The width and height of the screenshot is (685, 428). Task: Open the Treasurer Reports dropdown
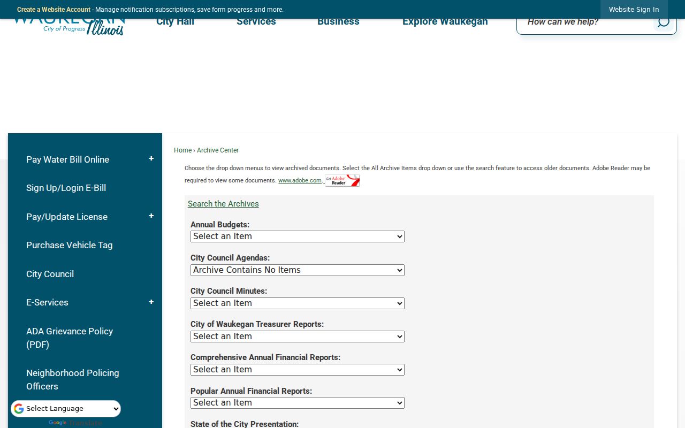[x=298, y=337]
